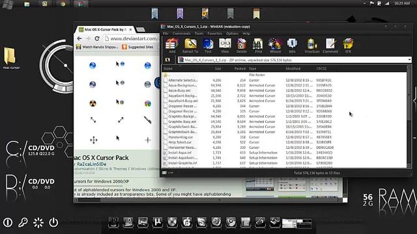The width and height of the screenshot is (417, 234).
Task: Open the Options menu in WinRAR
Action: (232, 33)
